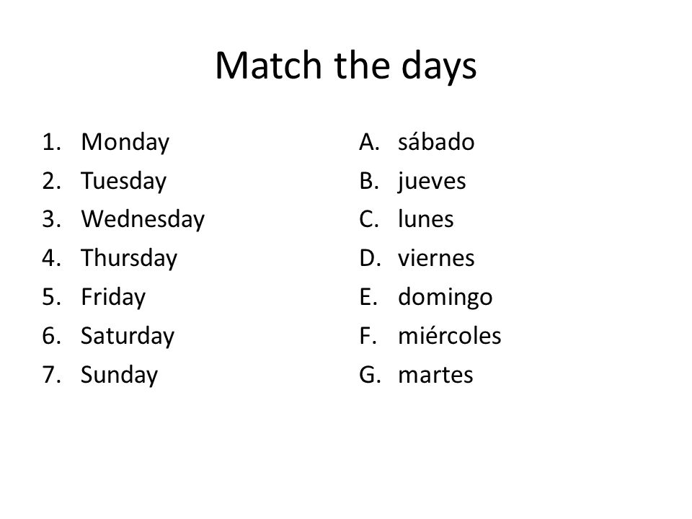This screenshot has height=519, width=692.
Task: Select the word Sunday
Action: (119, 375)
